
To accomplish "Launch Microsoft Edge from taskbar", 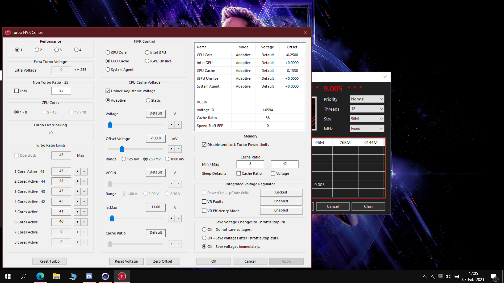I will [x=40, y=276].
